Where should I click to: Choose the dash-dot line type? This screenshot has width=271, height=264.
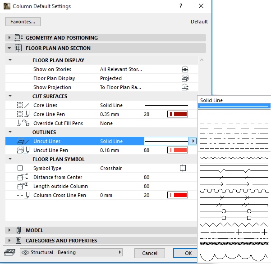coord(234,134)
